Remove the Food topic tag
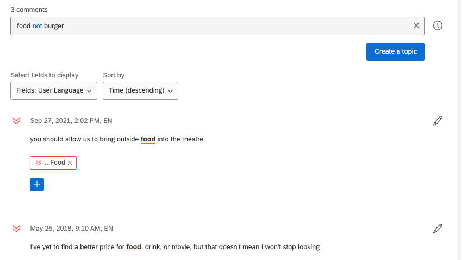 point(70,162)
